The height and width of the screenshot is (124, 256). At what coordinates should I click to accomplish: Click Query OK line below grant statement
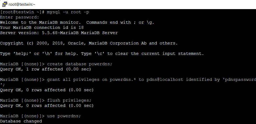point(47,90)
